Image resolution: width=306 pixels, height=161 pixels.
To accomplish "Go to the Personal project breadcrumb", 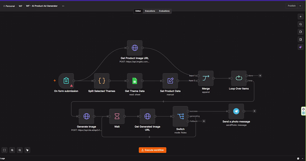I will click(9, 6).
